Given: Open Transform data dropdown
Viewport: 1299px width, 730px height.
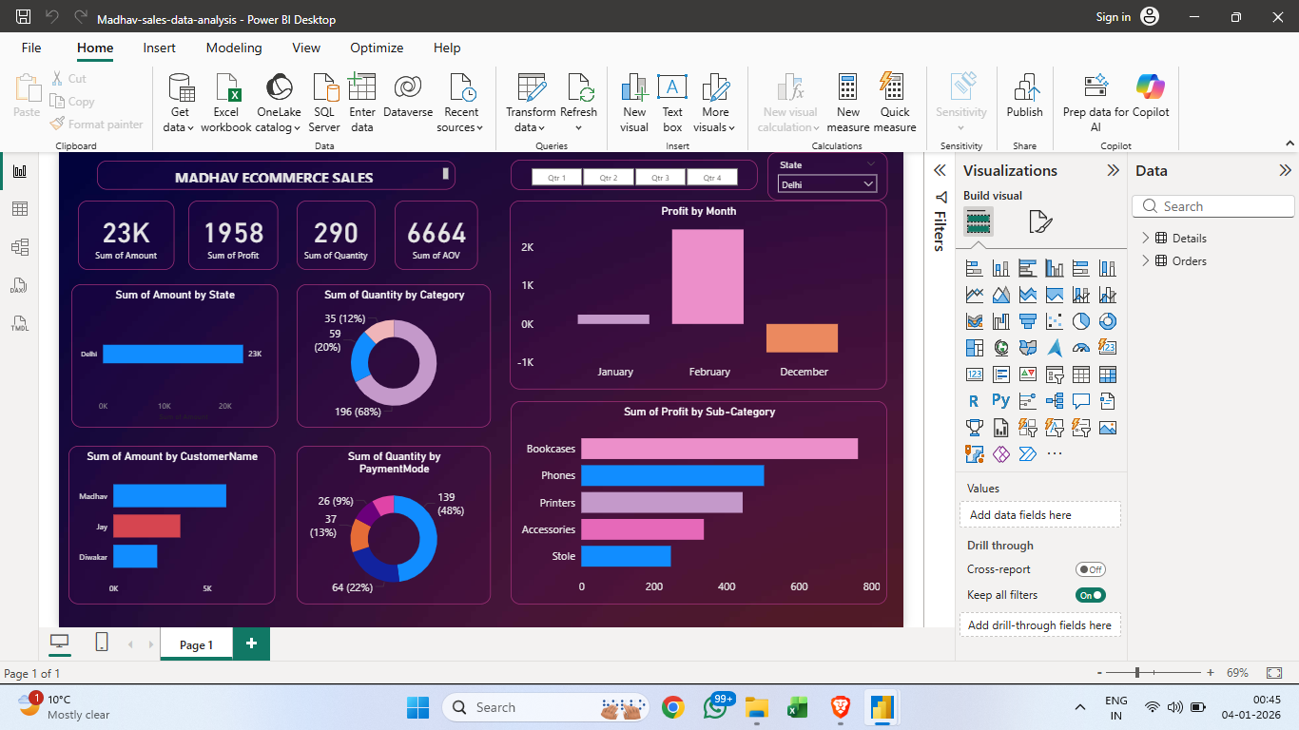Looking at the screenshot, I should pos(531,104).
